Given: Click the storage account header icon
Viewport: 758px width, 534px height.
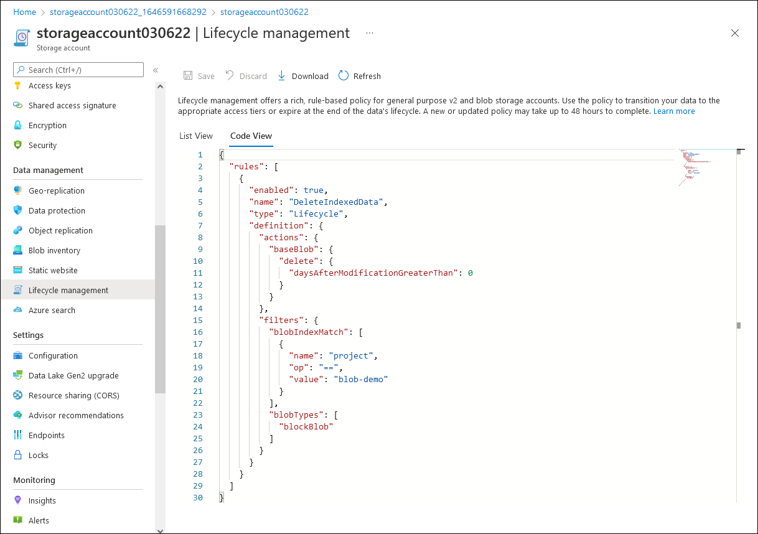Looking at the screenshot, I should [x=22, y=37].
